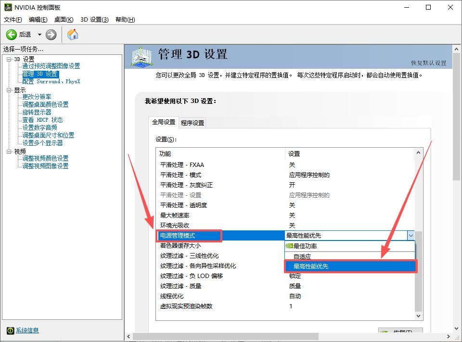Click the 功能 column header

(x=220, y=154)
